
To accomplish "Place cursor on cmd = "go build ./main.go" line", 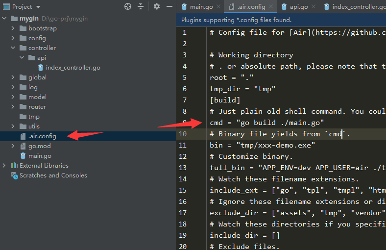I will tap(267, 123).
